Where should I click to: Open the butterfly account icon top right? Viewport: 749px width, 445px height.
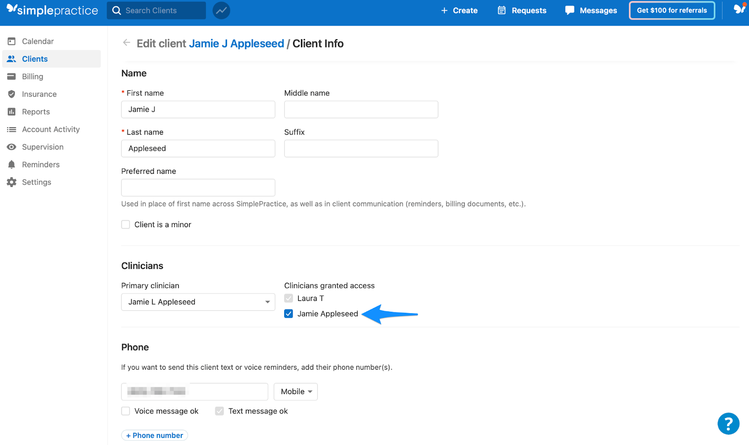click(x=740, y=8)
